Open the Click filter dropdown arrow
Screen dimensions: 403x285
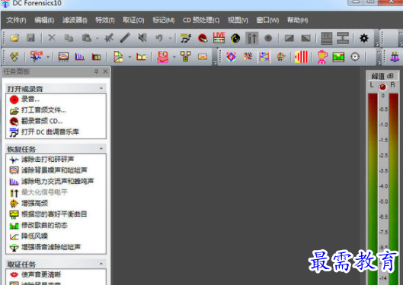point(48,57)
